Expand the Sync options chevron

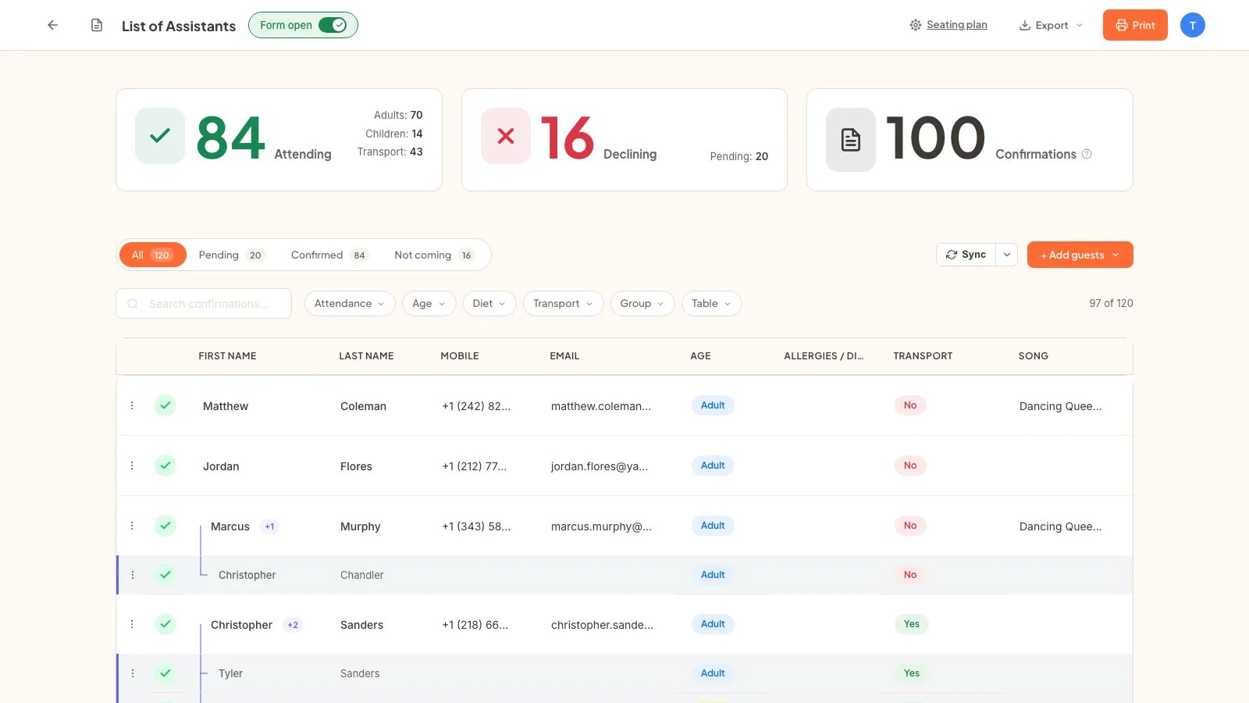[x=1007, y=255]
